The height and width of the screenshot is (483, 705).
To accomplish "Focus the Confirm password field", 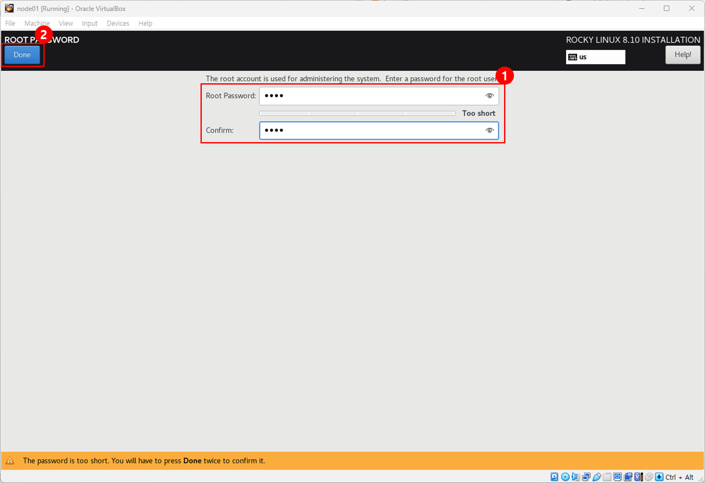I will 379,131.
